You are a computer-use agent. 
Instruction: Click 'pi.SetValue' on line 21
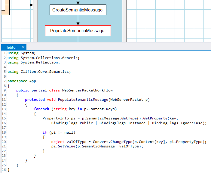63,146
